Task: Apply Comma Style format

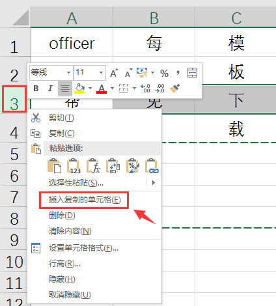Action: 178,72
